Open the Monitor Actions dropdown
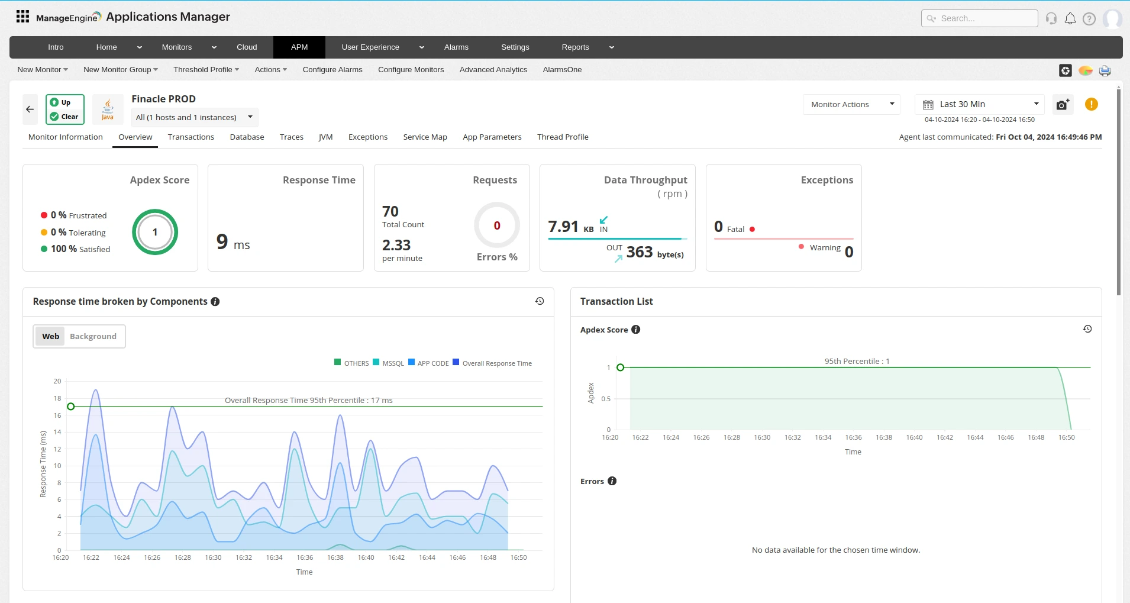The height and width of the screenshot is (603, 1130). click(x=851, y=104)
